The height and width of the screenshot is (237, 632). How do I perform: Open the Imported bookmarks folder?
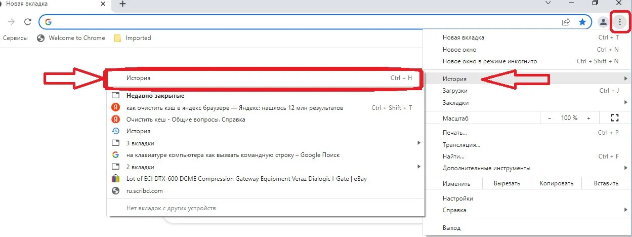click(x=133, y=38)
